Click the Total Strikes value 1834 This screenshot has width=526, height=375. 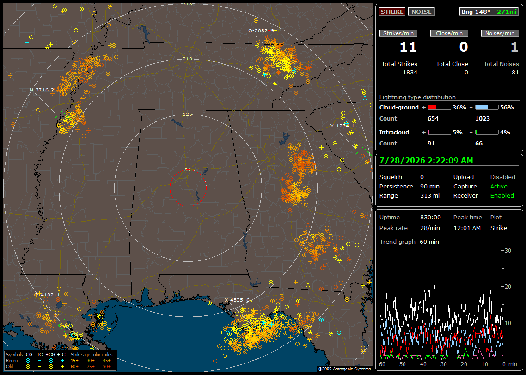pos(410,73)
